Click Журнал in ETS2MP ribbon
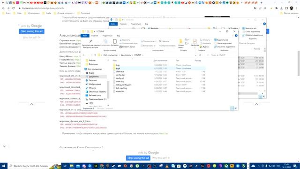300x169 pixels. [204, 47]
